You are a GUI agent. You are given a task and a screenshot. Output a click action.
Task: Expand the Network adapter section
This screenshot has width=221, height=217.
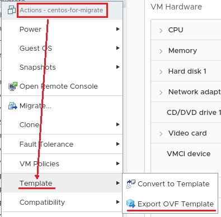point(161,92)
